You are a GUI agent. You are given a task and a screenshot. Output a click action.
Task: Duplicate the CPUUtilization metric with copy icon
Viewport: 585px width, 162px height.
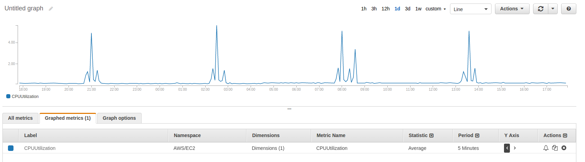click(x=555, y=148)
